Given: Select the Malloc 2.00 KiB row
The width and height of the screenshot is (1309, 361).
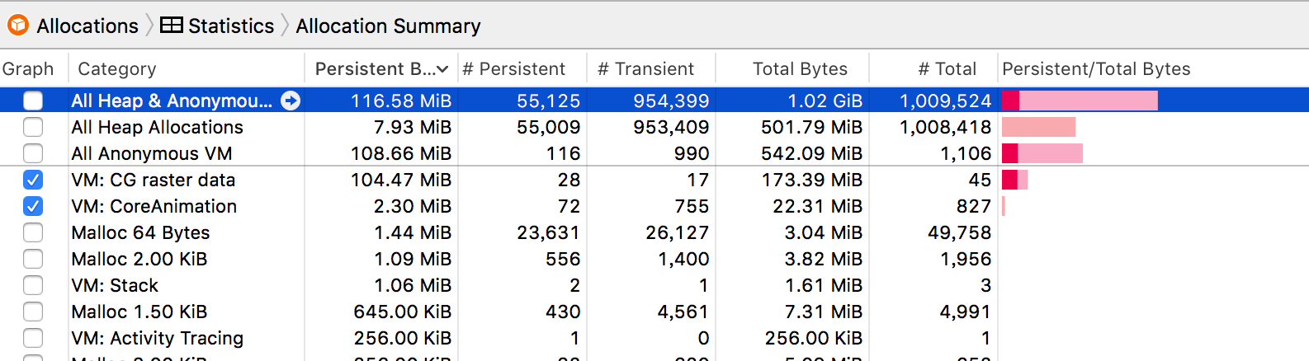Looking at the screenshot, I should [x=654, y=259].
